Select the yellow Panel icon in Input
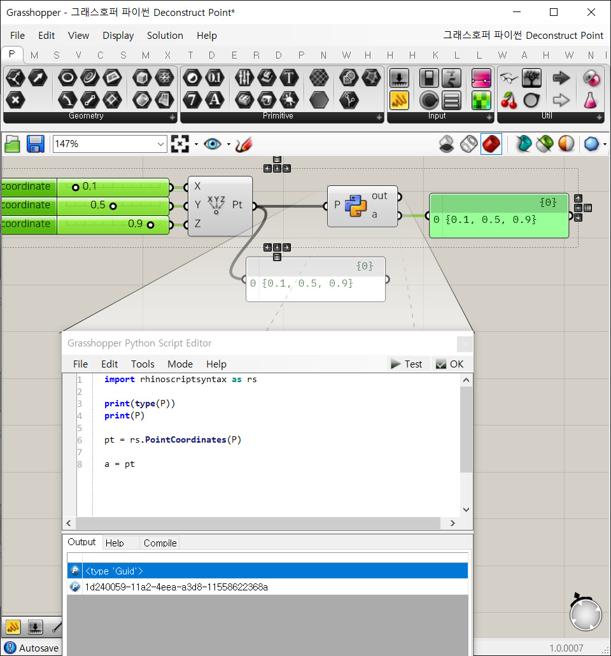The width and height of the screenshot is (611, 656). tap(400, 101)
